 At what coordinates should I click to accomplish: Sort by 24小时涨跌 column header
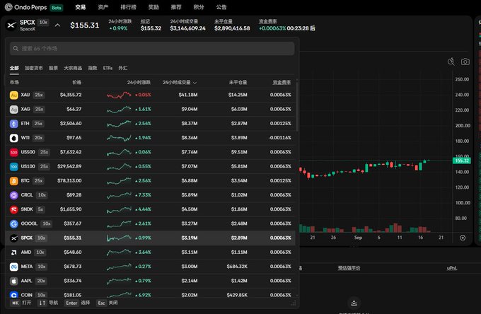(x=139, y=82)
